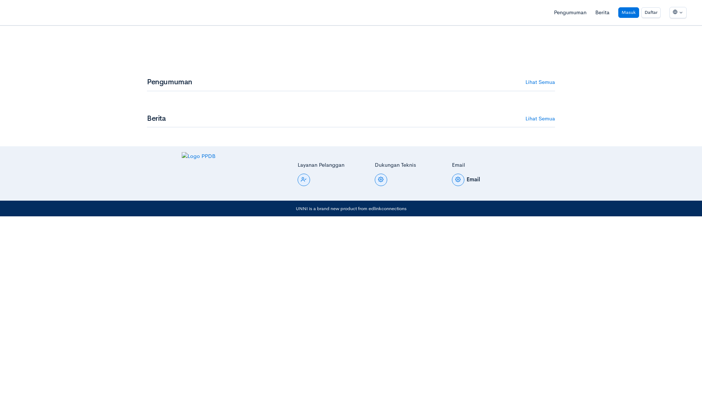This screenshot has width=702, height=394.
Task: Open Berita in the top navigation
Action: (602, 12)
